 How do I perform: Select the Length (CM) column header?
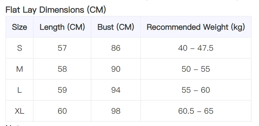click(62, 27)
